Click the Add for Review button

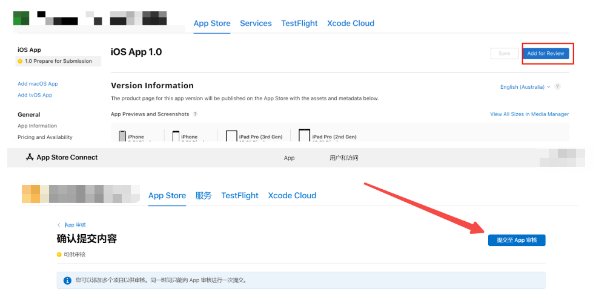click(546, 53)
